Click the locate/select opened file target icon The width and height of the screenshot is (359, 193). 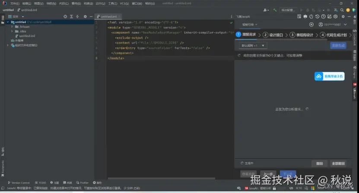(x=65, y=16)
